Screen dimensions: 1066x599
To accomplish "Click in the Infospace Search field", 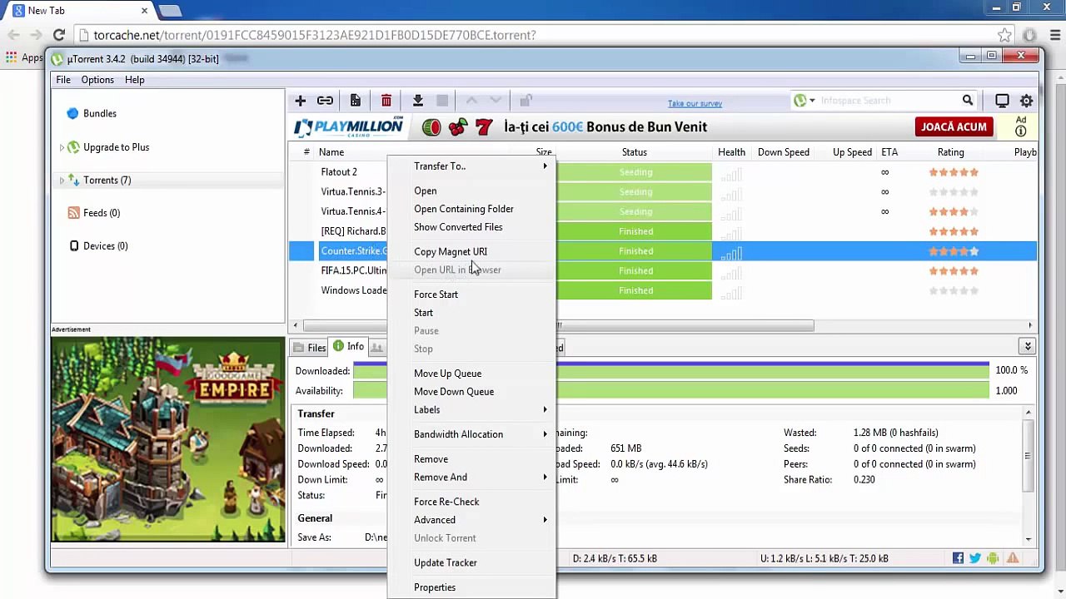I will point(888,101).
